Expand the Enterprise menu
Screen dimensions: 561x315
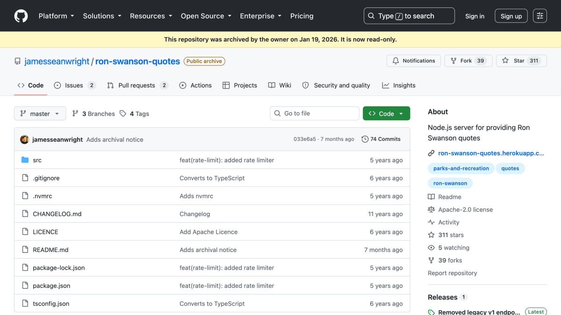260,16
